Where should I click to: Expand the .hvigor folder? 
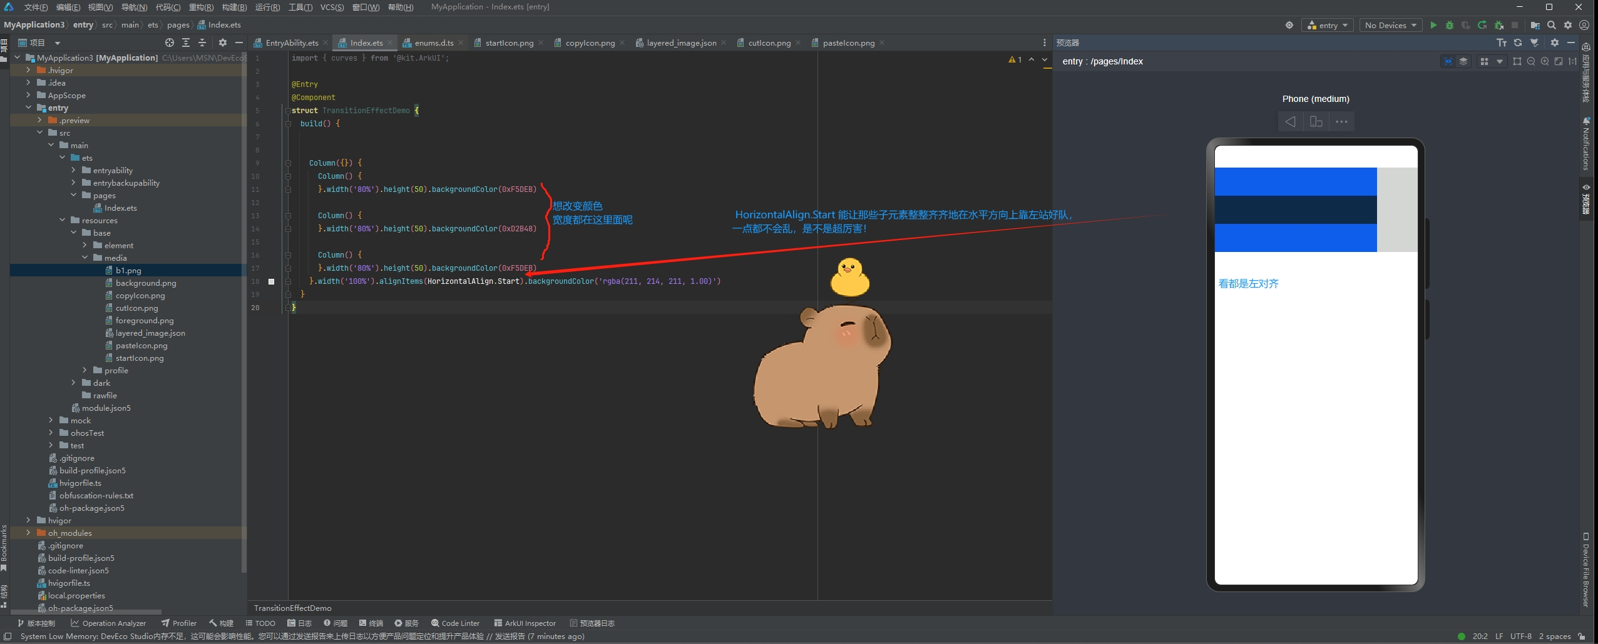28,70
